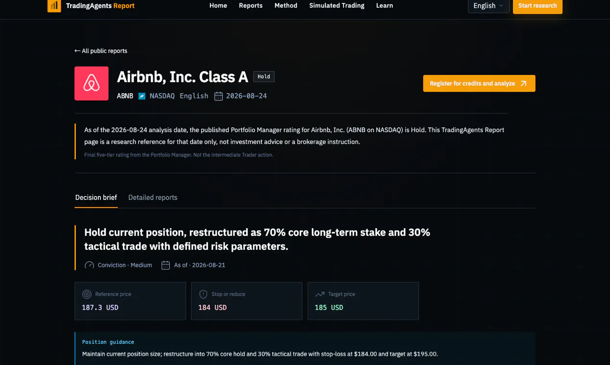Click the 184 USD stop value
Image resolution: width=610 pixels, height=365 pixels.
[212, 307]
